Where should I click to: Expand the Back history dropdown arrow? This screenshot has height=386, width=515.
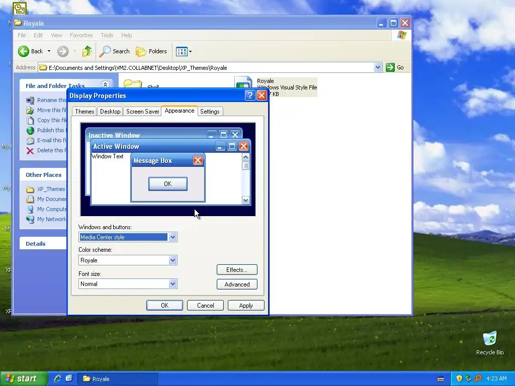tap(49, 51)
